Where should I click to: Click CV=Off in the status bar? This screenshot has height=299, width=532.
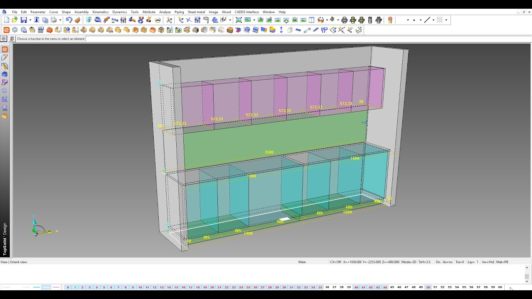coord(335,262)
